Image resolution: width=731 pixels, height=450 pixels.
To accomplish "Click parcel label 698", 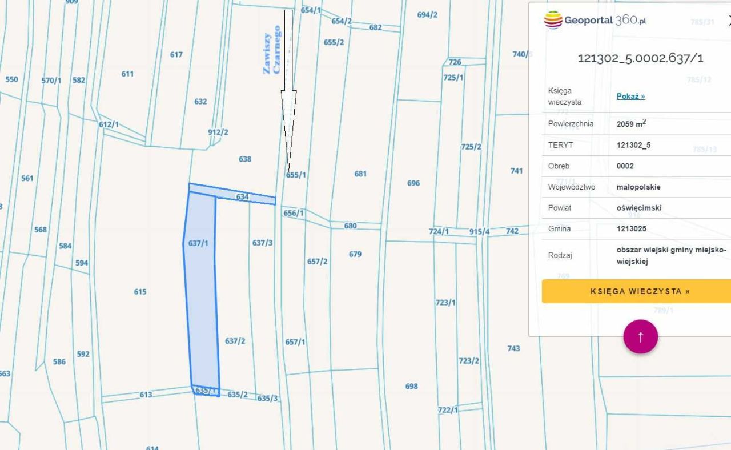I will (411, 387).
